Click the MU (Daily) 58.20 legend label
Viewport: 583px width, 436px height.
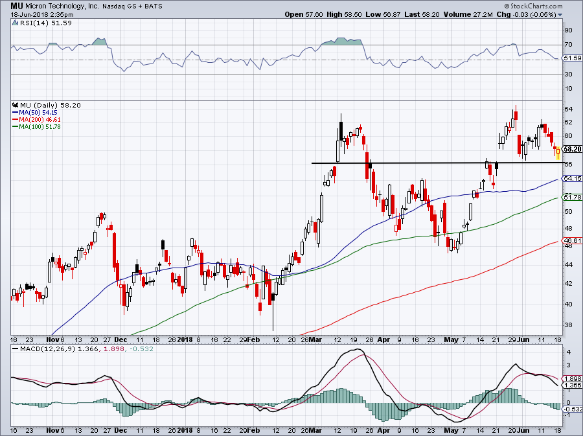50,105
